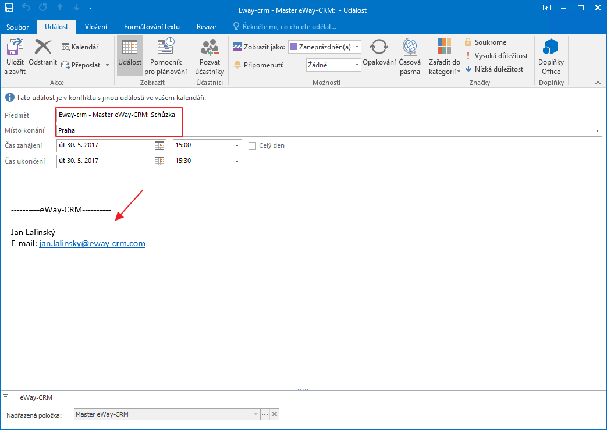
Task: Click Uložit a zavřít button
Action: tap(15, 56)
